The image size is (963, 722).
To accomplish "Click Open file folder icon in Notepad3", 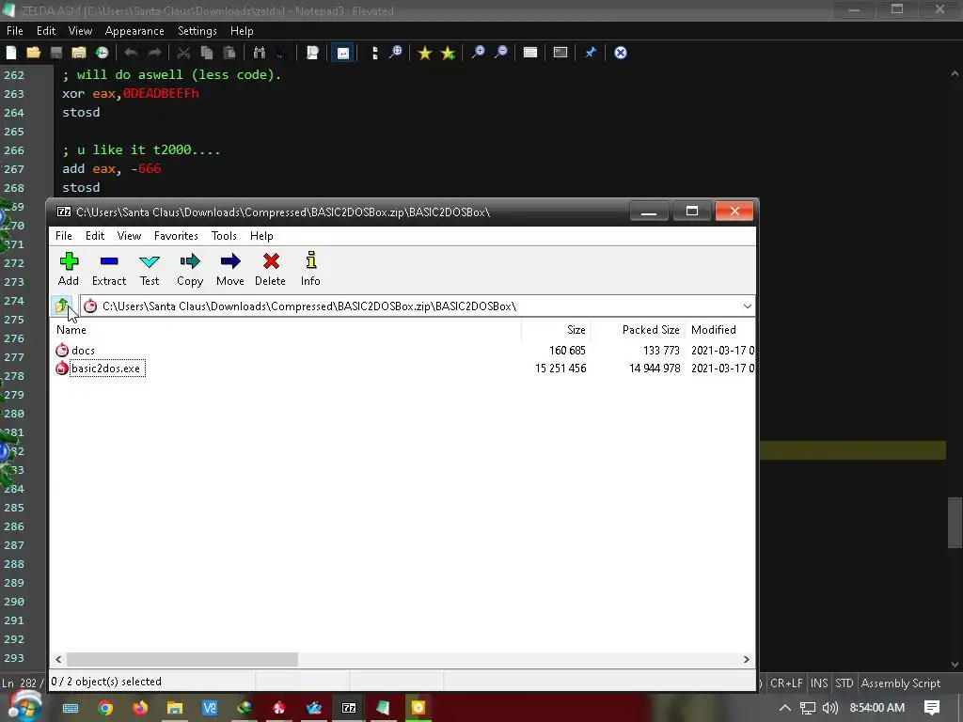I will [x=34, y=53].
